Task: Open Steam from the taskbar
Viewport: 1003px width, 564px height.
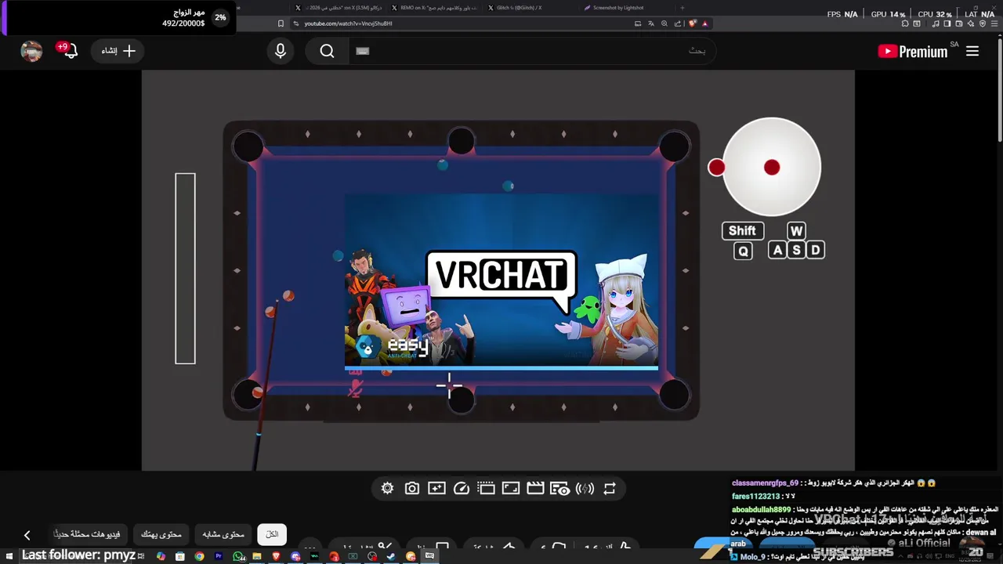Action: point(391,556)
